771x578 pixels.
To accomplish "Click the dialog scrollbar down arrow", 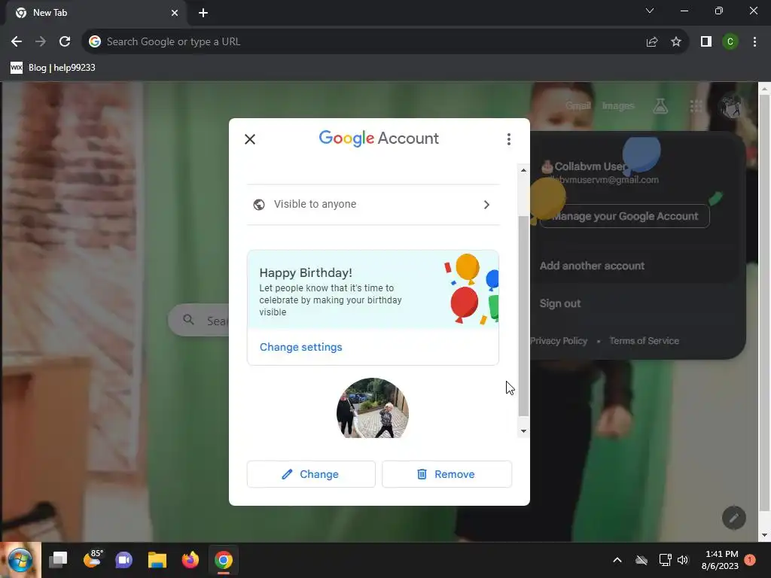I will click(x=524, y=431).
